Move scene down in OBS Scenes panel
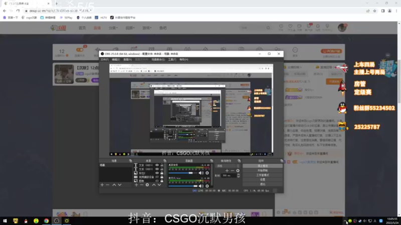This screenshot has height=225, width=401. [x=119, y=184]
